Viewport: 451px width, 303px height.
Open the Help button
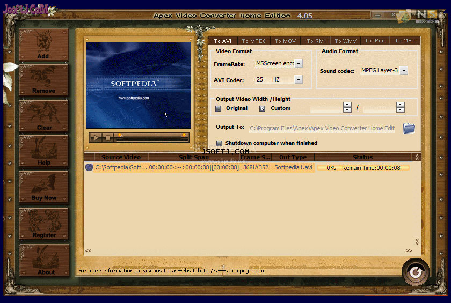[x=43, y=151]
